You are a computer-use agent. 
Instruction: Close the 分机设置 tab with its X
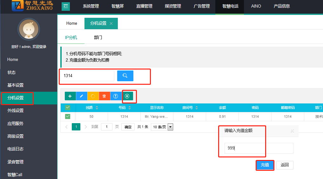[x=111, y=23]
